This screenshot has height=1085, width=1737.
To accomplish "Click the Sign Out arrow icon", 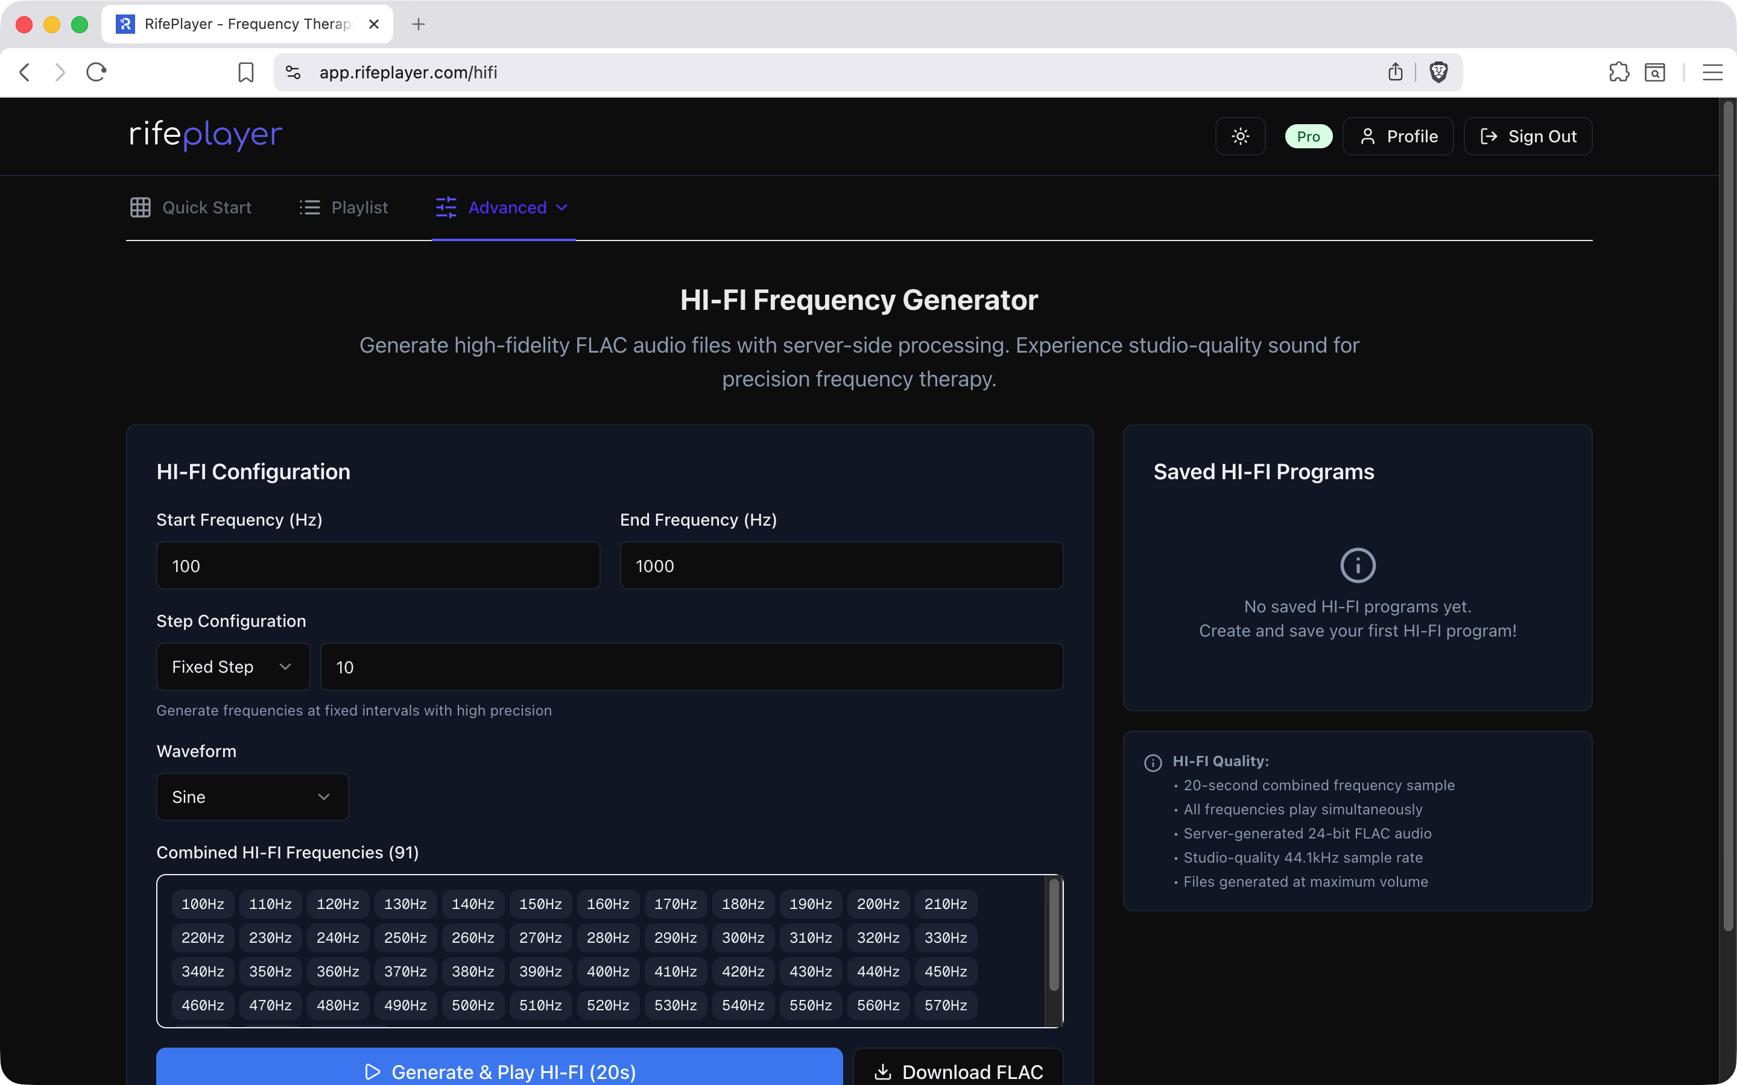I will (1489, 136).
